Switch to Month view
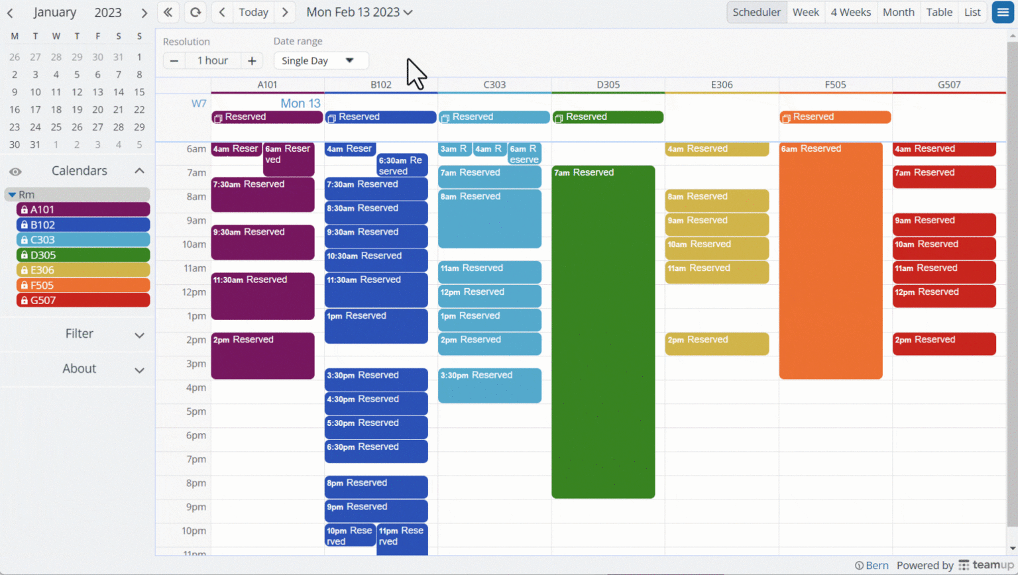The width and height of the screenshot is (1018, 575). click(x=899, y=12)
